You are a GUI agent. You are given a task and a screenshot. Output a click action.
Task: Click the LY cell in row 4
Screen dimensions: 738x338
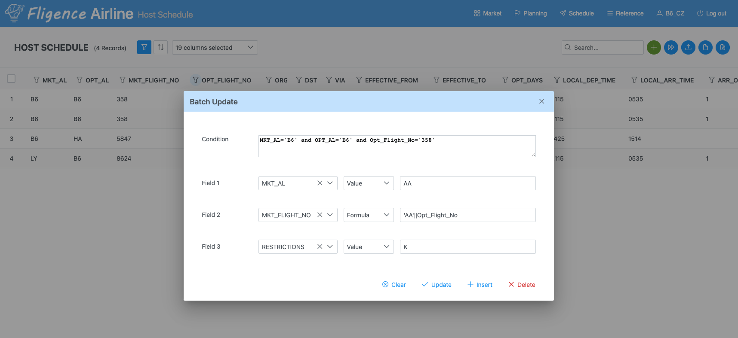34,158
